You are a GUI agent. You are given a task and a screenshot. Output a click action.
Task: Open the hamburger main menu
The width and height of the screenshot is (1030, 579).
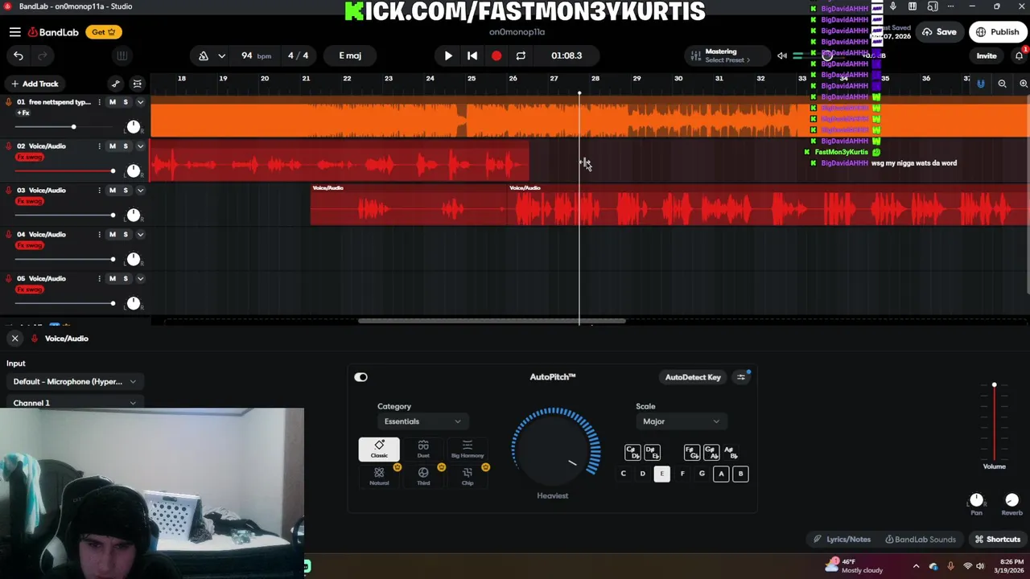pyautogui.click(x=15, y=32)
